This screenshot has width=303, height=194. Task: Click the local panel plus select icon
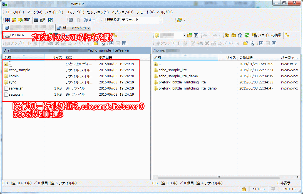pos(111,43)
